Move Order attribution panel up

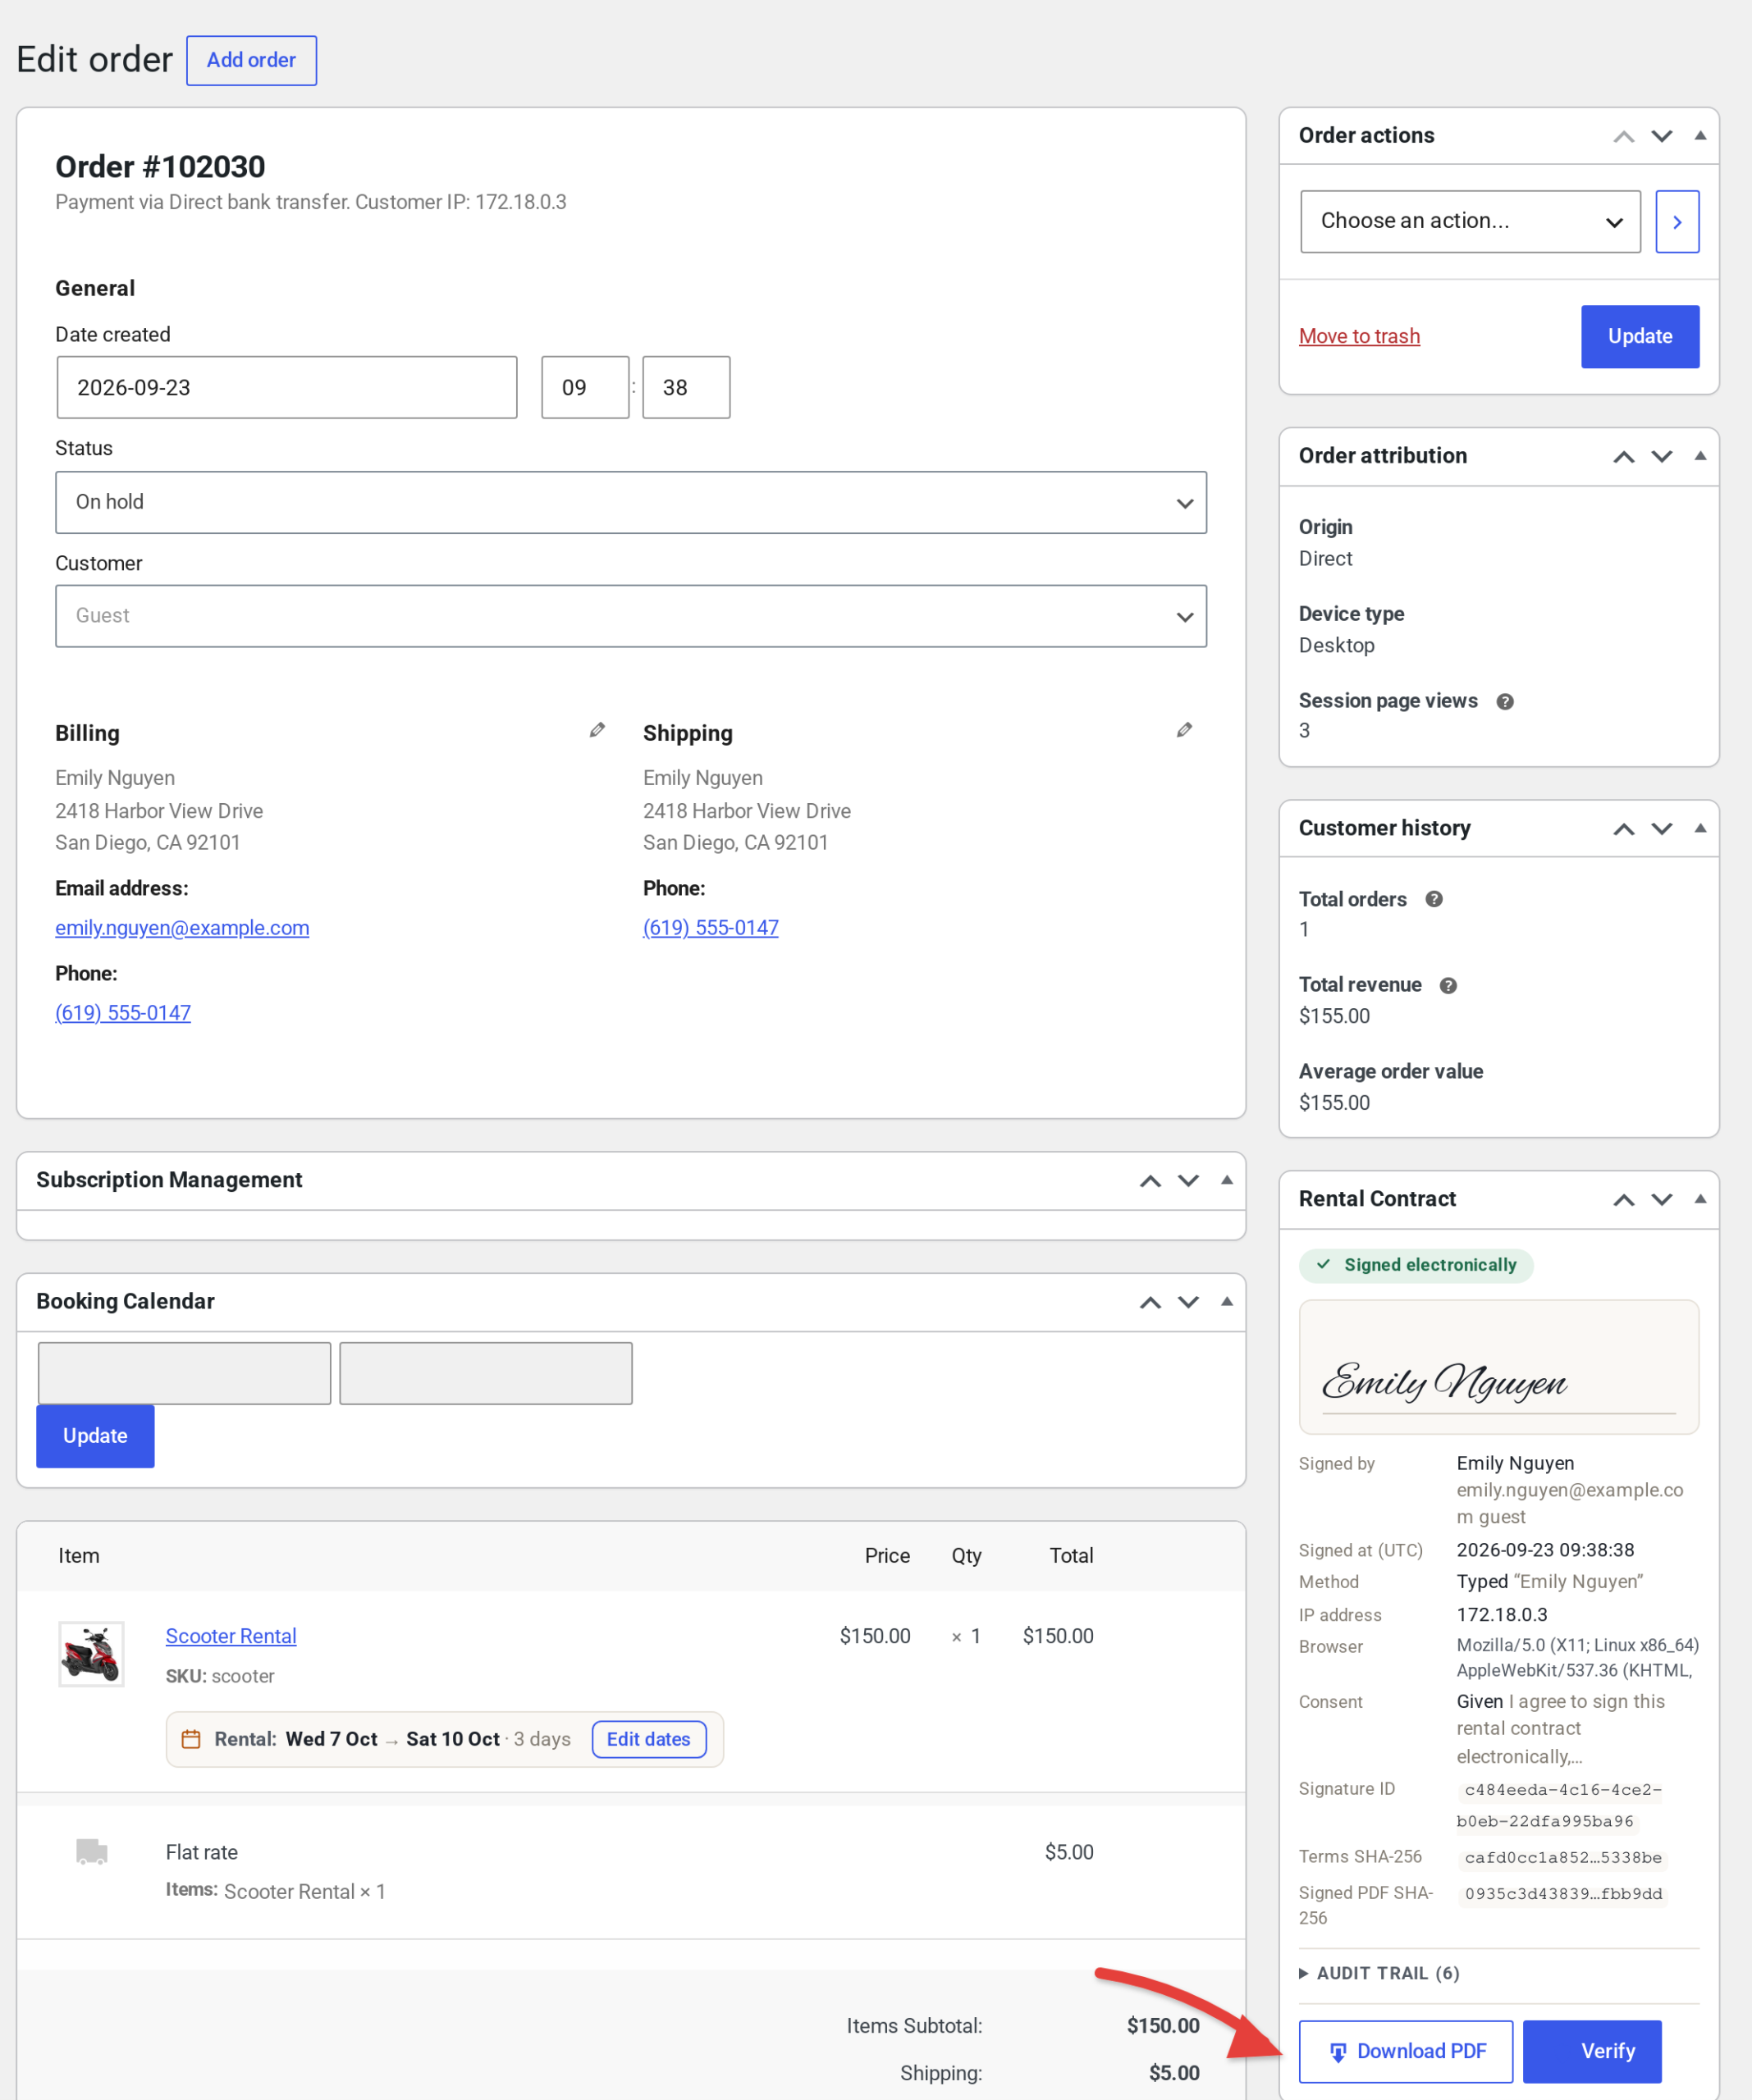[1624, 457]
